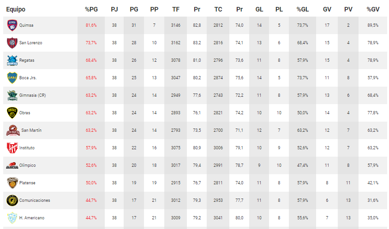
Task: Click the Obras team logo
Action: pyautogui.click(x=12, y=113)
